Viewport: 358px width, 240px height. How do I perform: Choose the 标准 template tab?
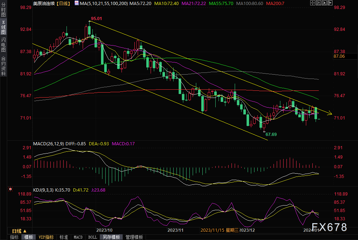pyautogui.click(x=64, y=237)
